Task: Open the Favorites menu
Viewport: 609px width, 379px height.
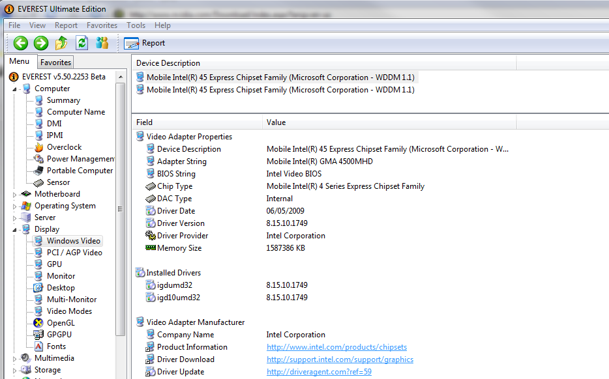Action: point(102,25)
